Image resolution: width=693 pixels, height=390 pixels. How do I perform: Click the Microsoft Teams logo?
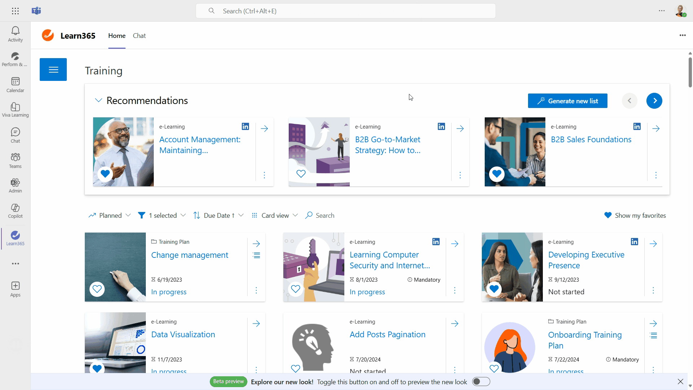[x=36, y=11]
